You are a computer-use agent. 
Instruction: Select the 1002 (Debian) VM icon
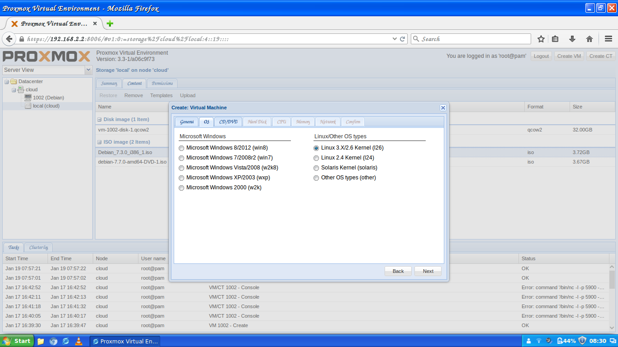28,98
